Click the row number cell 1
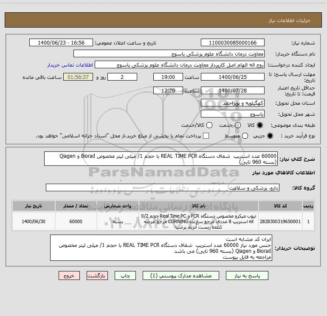The image size is (327, 316). tap(308, 221)
